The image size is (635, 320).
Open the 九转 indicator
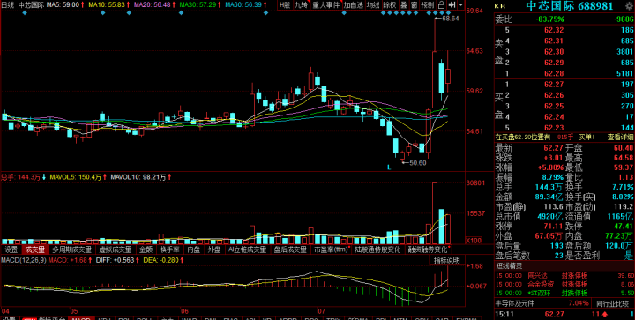pyautogui.click(x=302, y=5)
